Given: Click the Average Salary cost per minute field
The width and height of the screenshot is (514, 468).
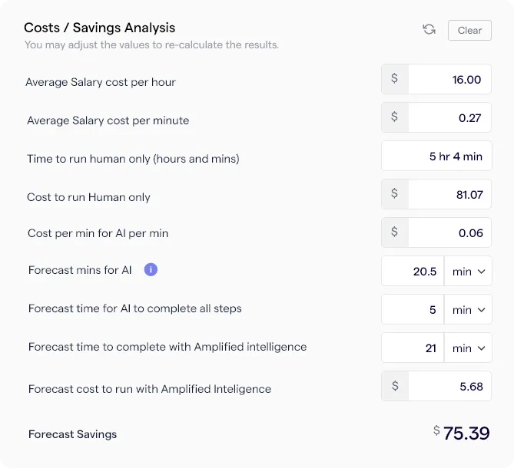Looking at the screenshot, I should coord(449,117).
